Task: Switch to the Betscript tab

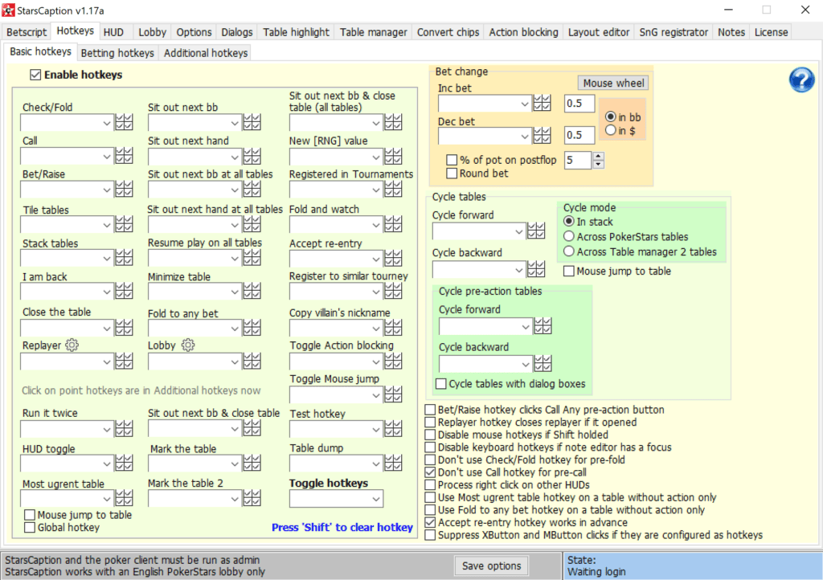Action: [27, 32]
